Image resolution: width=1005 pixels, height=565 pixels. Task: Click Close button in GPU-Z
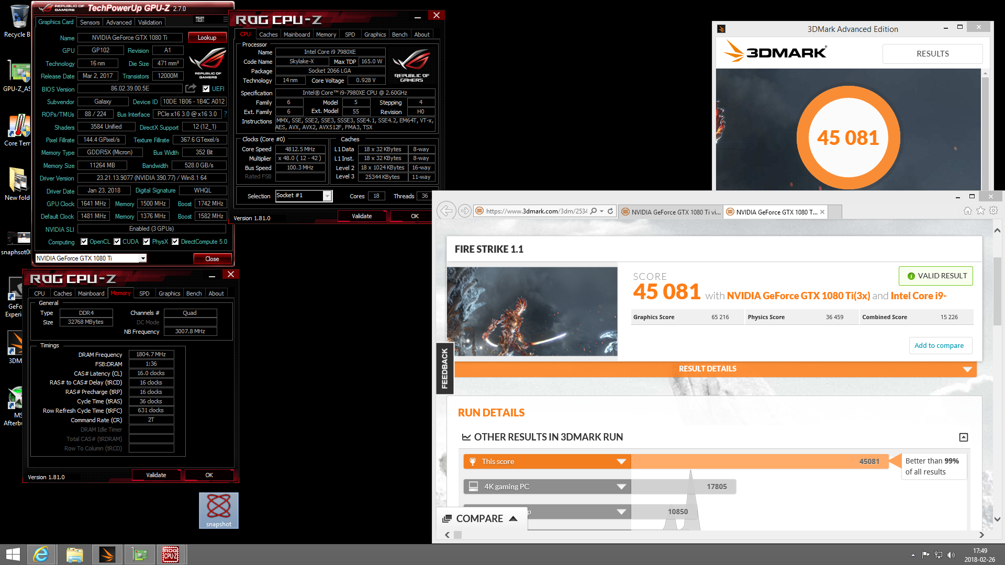click(212, 259)
